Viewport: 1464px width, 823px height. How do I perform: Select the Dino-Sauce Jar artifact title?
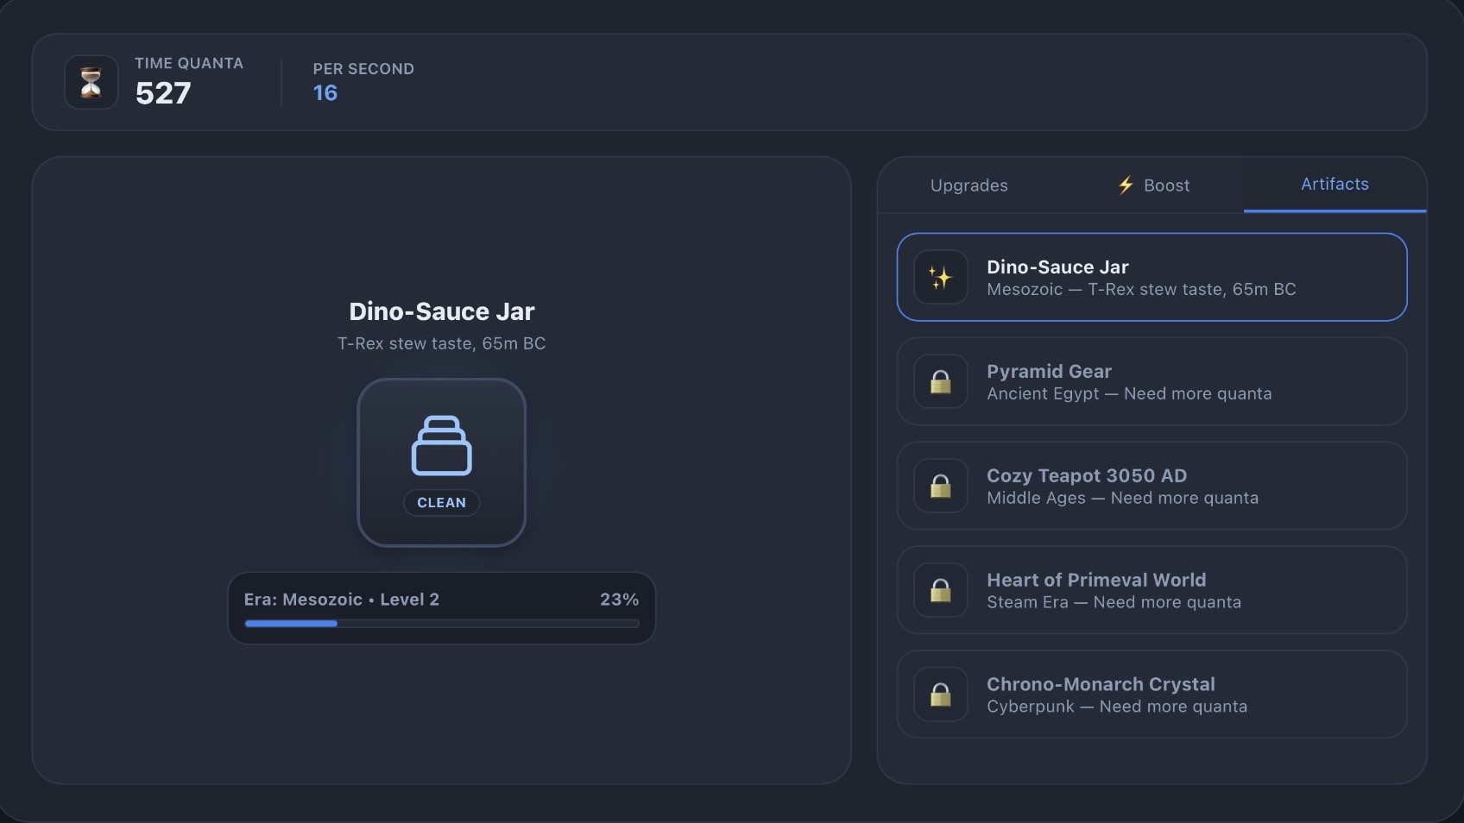1057,267
